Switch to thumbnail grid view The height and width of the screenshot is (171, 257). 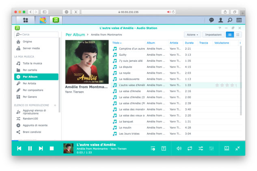238,35
